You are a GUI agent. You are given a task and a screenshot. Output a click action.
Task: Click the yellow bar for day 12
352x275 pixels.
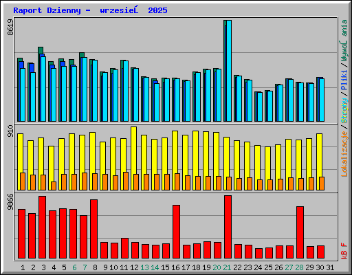point(133,158)
